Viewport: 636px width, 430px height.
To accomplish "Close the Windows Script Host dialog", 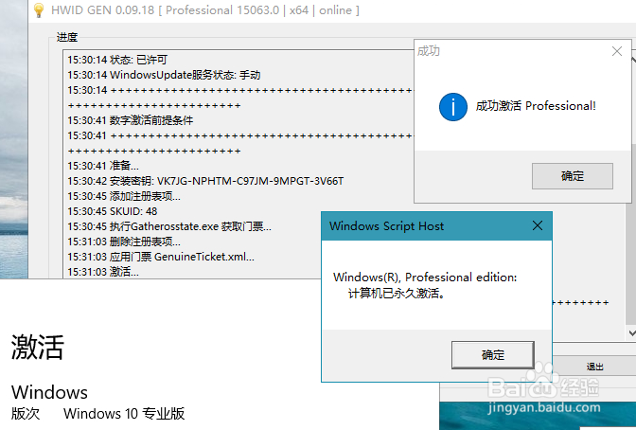I will tap(538, 225).
